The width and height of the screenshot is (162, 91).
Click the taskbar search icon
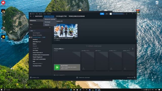[x=5, y=90]
